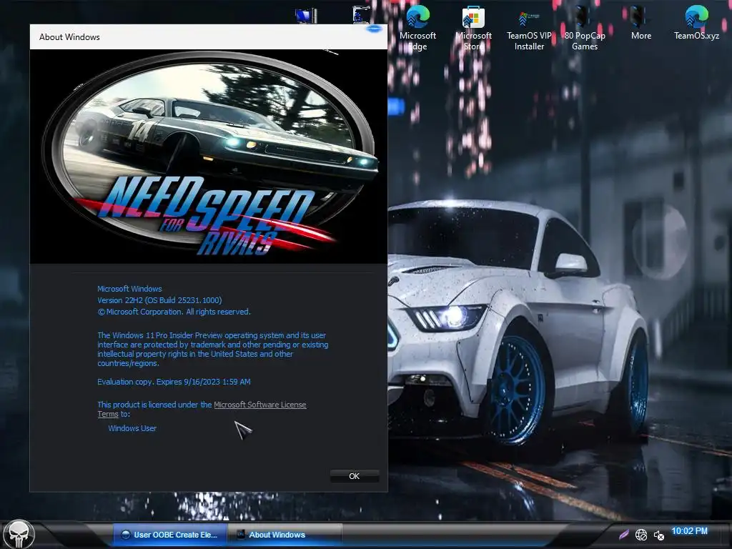
Task: Click the About Windows title bar text
Action: [69, 37]
